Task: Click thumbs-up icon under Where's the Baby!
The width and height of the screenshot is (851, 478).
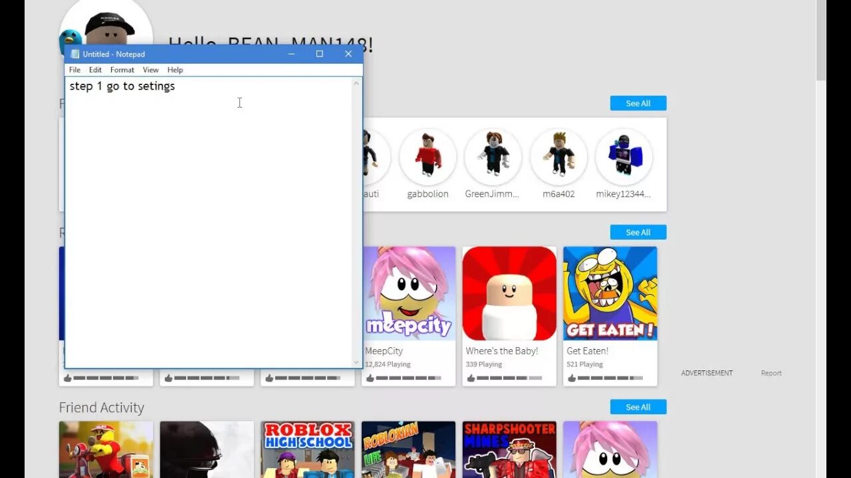Action: pos(470,378)
